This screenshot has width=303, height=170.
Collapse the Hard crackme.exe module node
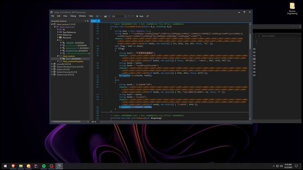(x=55, y=27)
